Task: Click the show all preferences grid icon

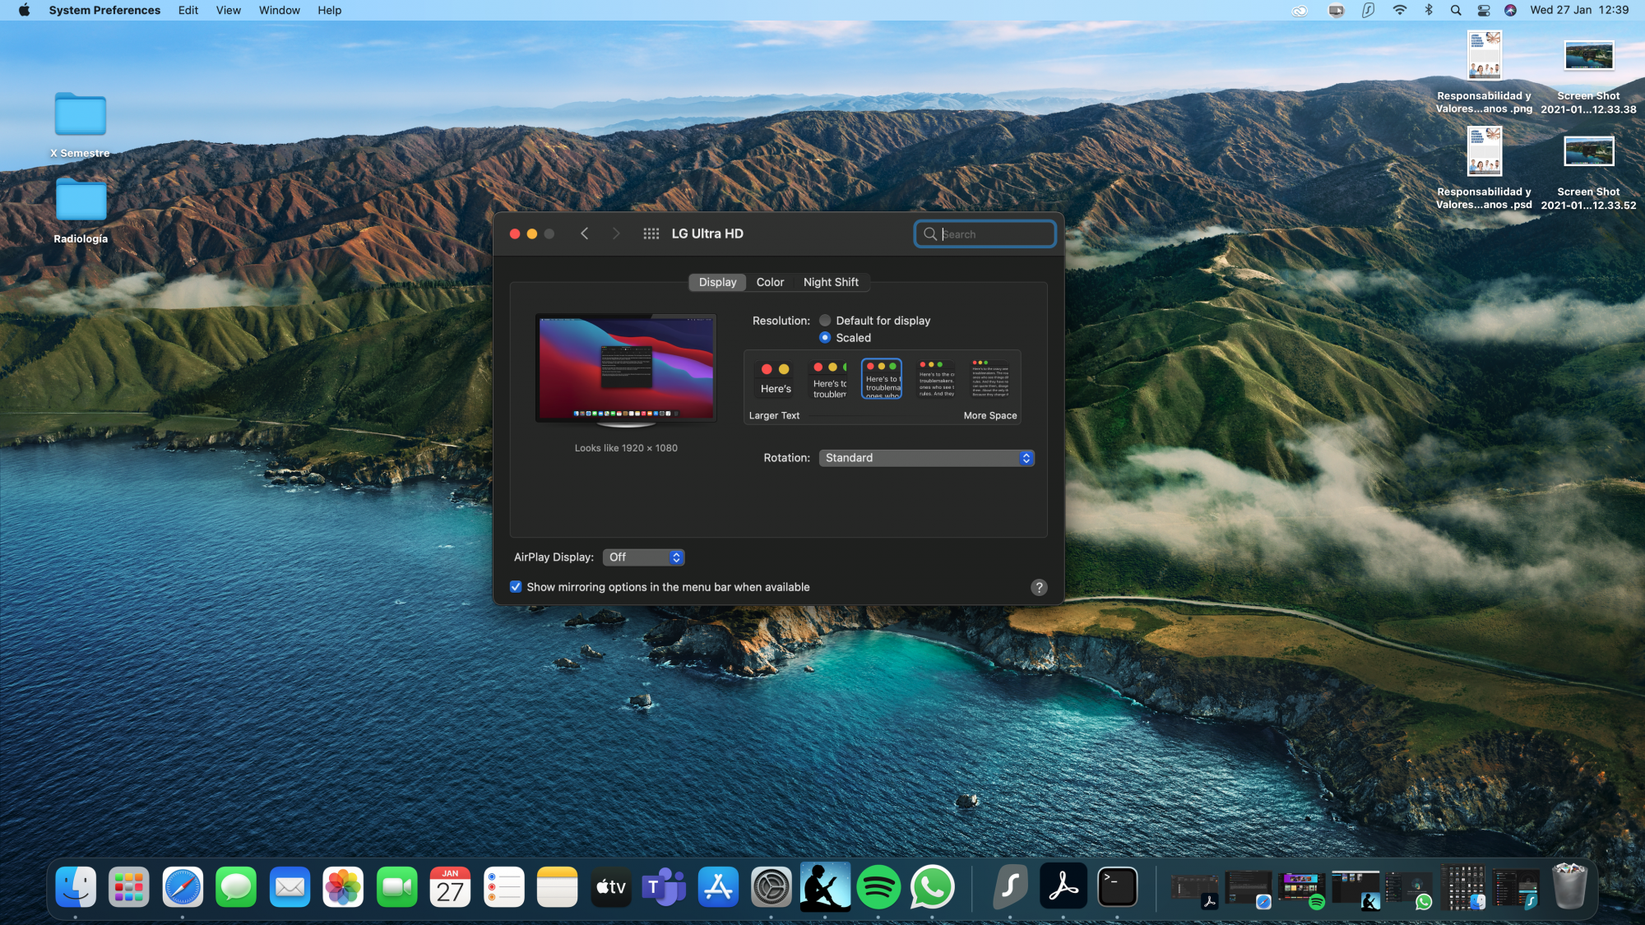Action: (651, 234)
